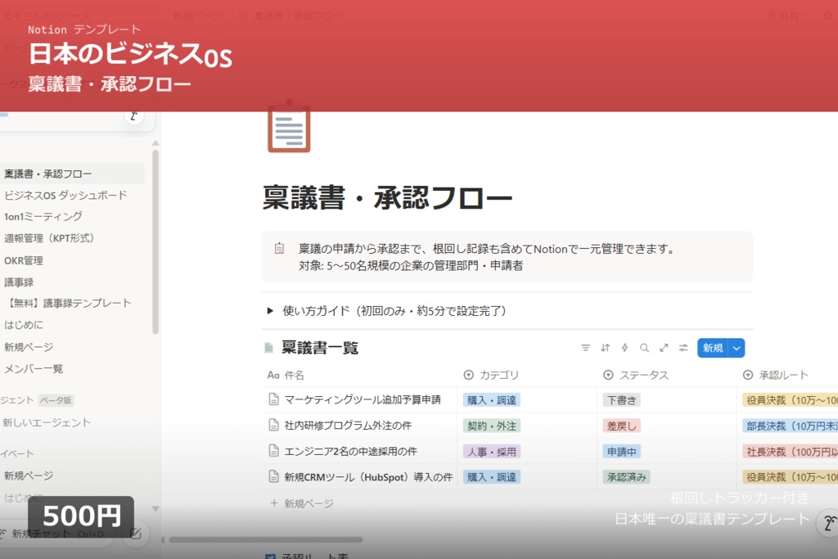The image size is (838, 559).
Task: Open view options with the sliders icon
Action: (683, 348)
